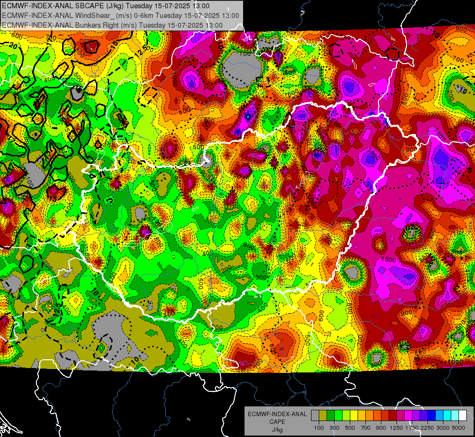The width and height of the screenshot is (475, 437).
Task: Click the legend label 1750
Action: [412, 428]
